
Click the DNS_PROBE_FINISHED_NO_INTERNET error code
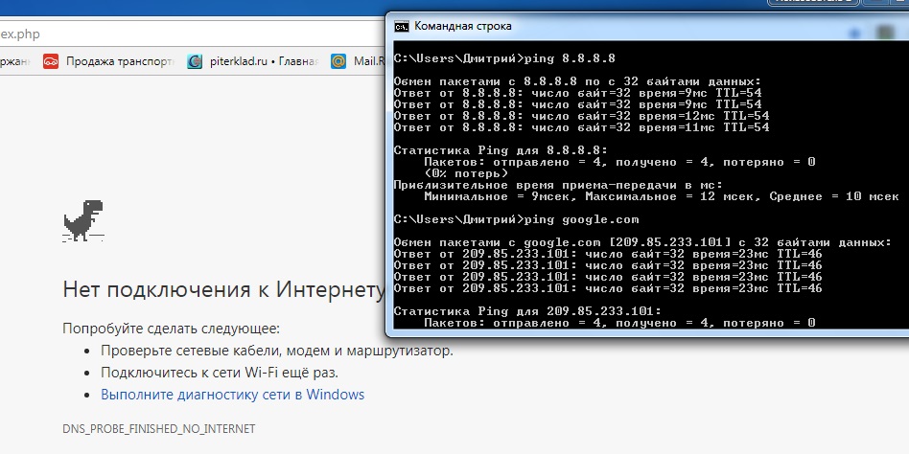tap(159, 429)
